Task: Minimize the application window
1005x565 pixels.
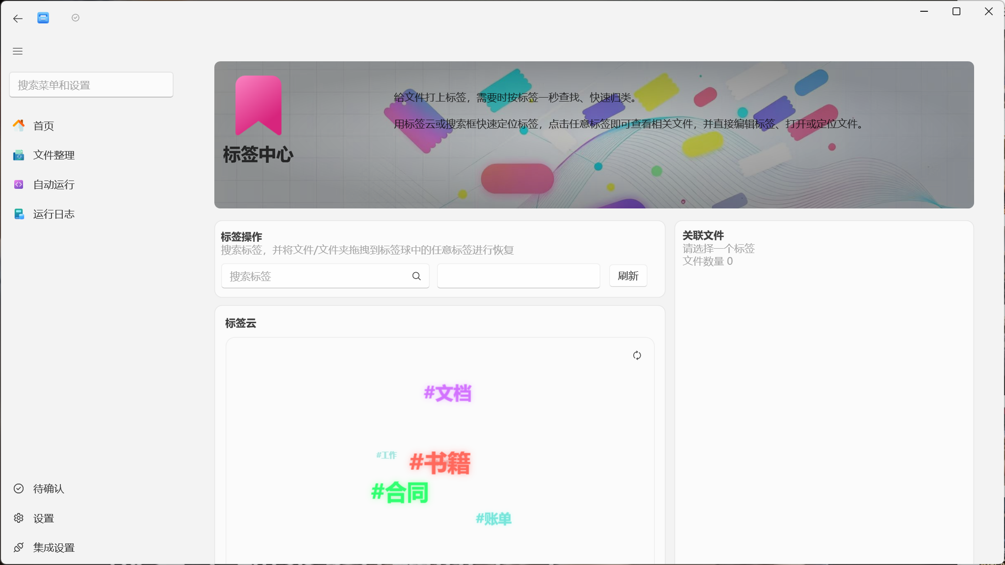Action: 924,11
